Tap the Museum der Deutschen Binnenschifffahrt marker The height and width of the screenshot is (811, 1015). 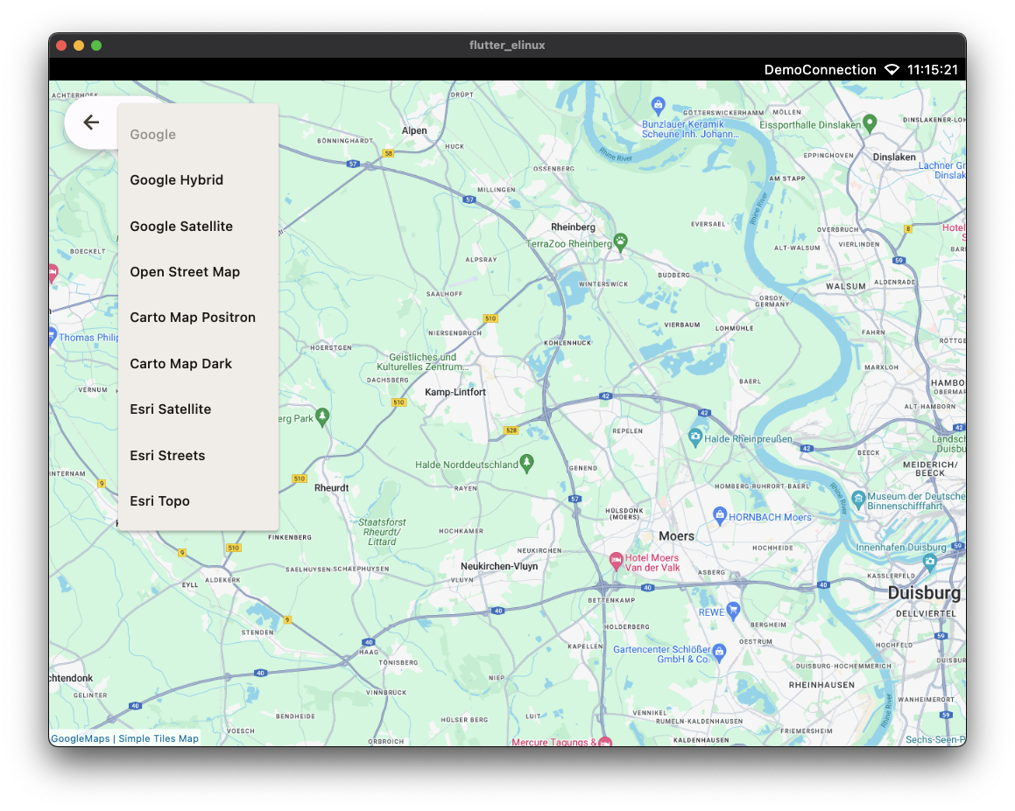(x=858, y=500)
